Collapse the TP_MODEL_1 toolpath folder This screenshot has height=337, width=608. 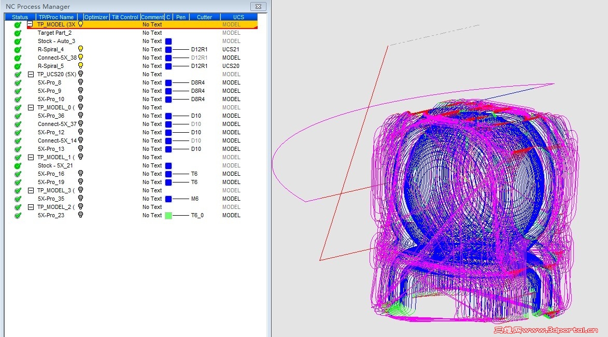tap(31, 158)
